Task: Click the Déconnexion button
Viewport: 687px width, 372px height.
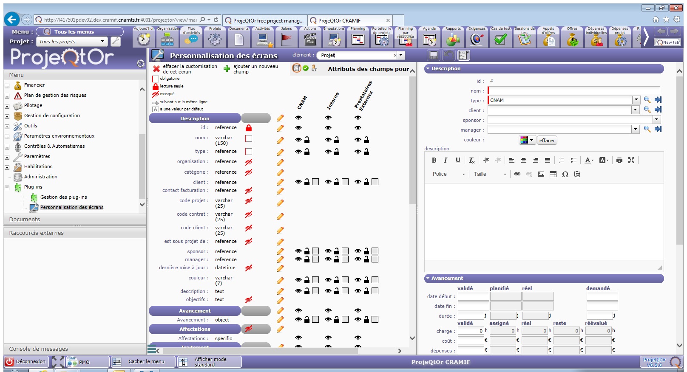Action: (x=26, y=362)
